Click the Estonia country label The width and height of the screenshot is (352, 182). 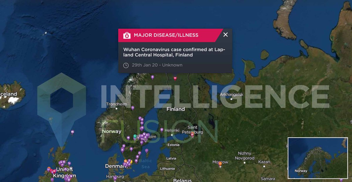point(173,145)
